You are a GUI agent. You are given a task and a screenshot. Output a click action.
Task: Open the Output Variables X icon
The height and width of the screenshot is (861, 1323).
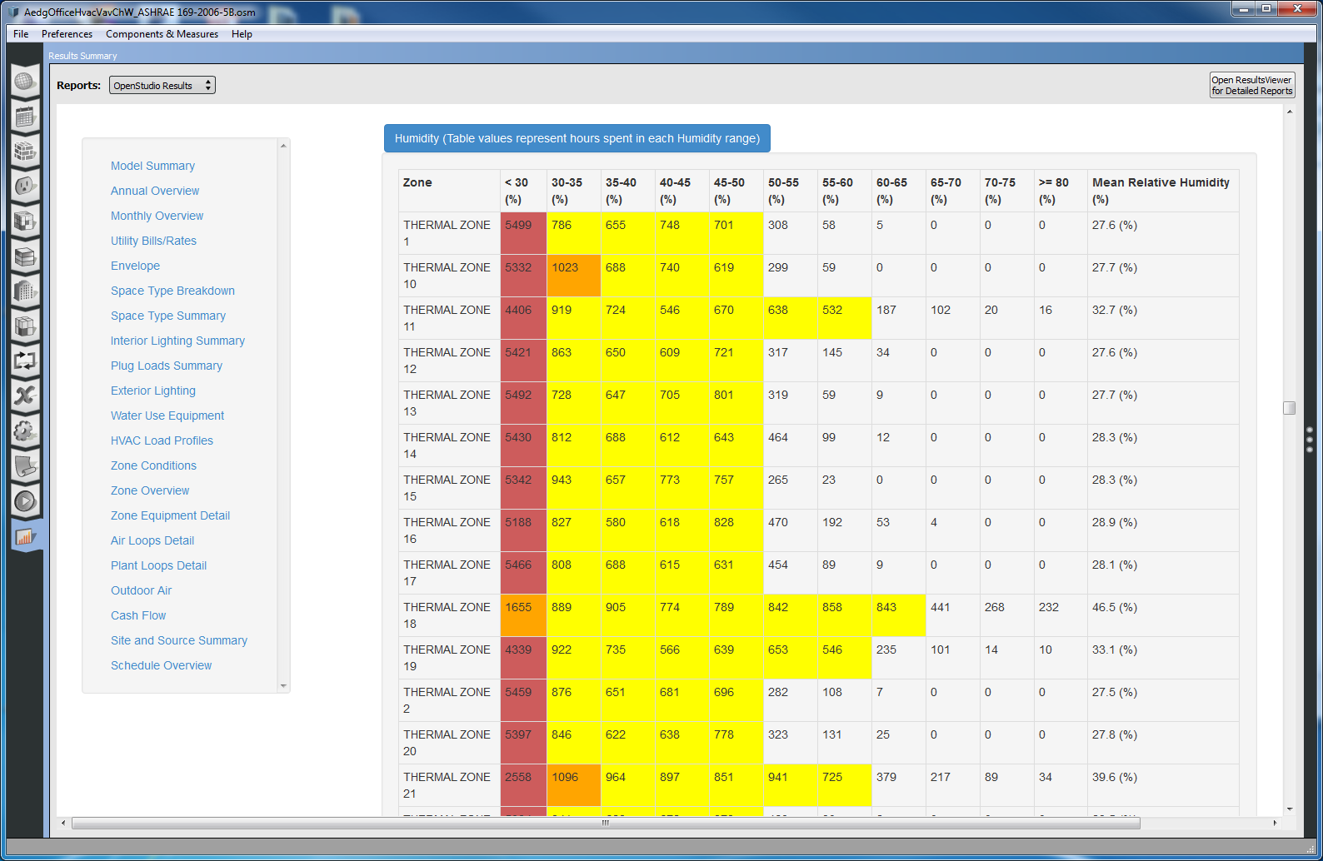click(25, 396)
